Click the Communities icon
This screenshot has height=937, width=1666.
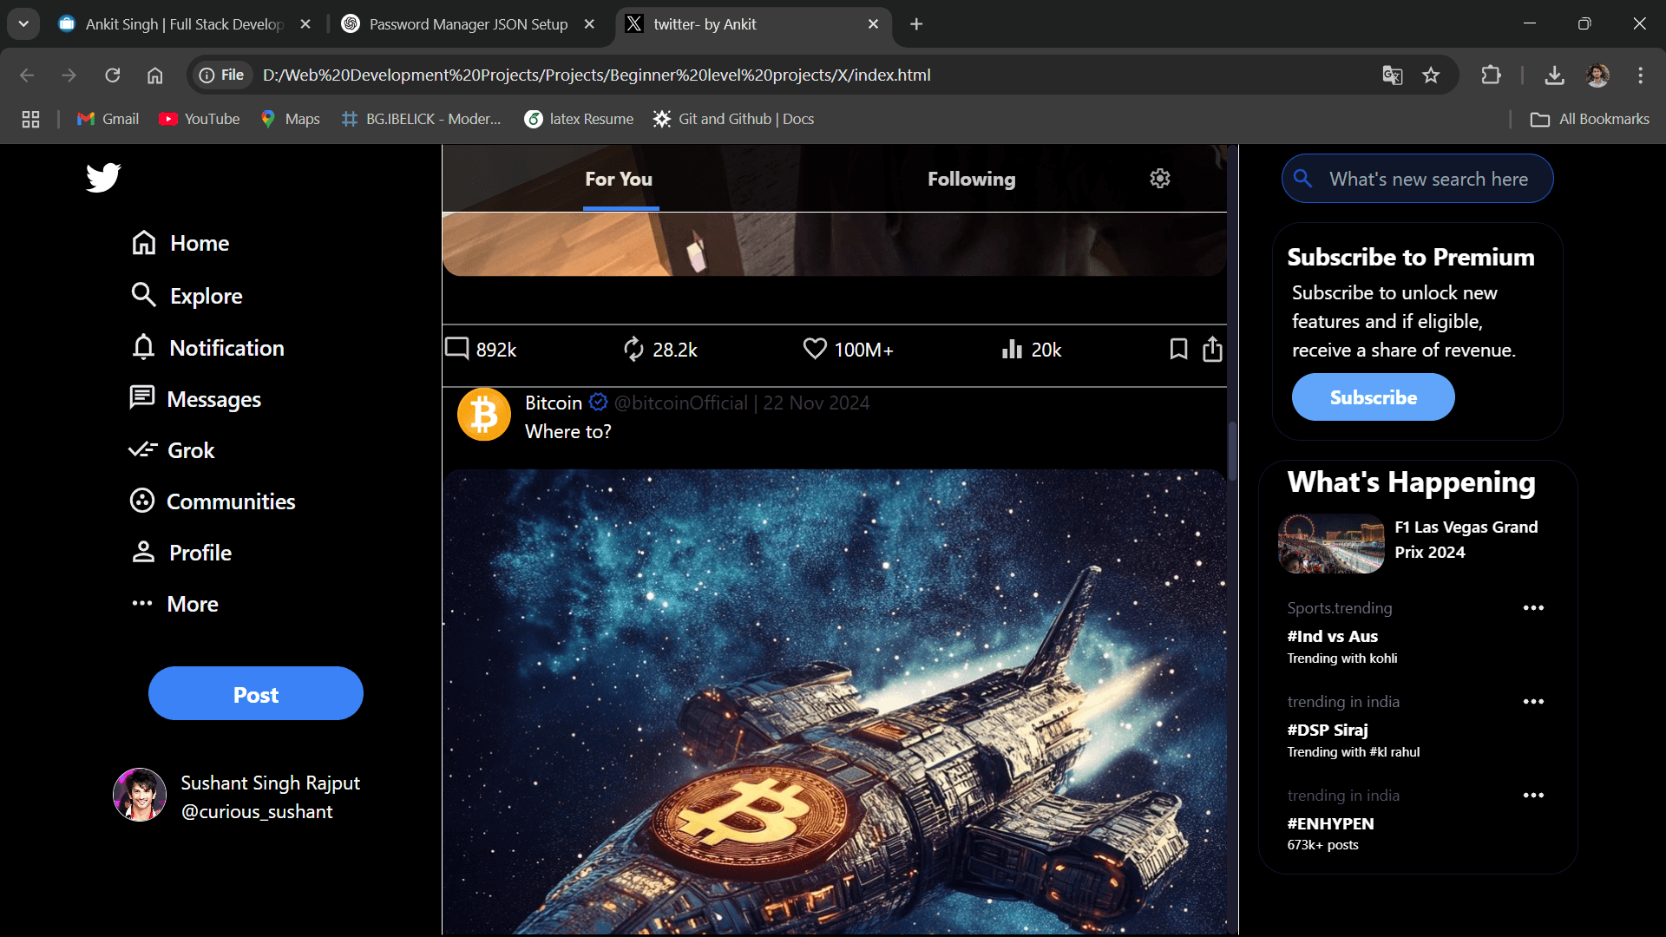[142, 501]
